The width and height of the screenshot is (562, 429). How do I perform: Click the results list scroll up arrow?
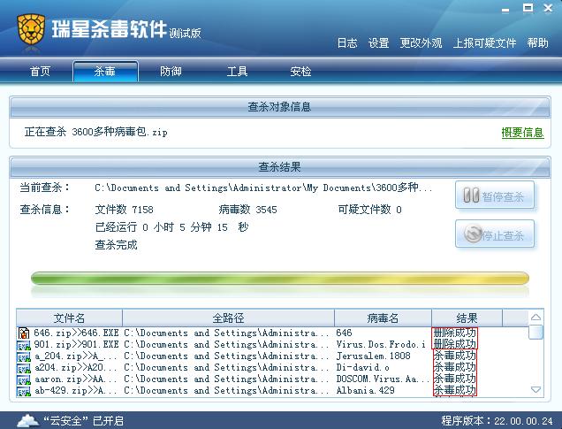535,318
